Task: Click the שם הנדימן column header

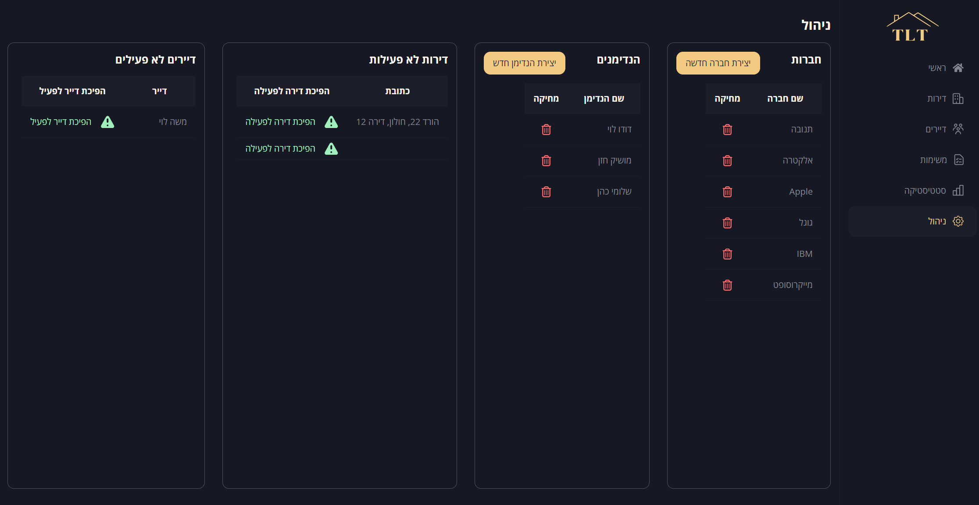Action: tap(604, 99)
